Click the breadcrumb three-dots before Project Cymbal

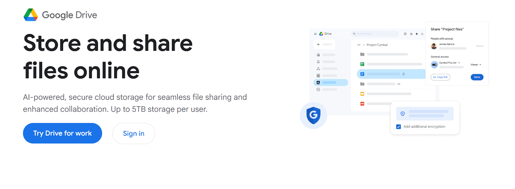[359, 45]
